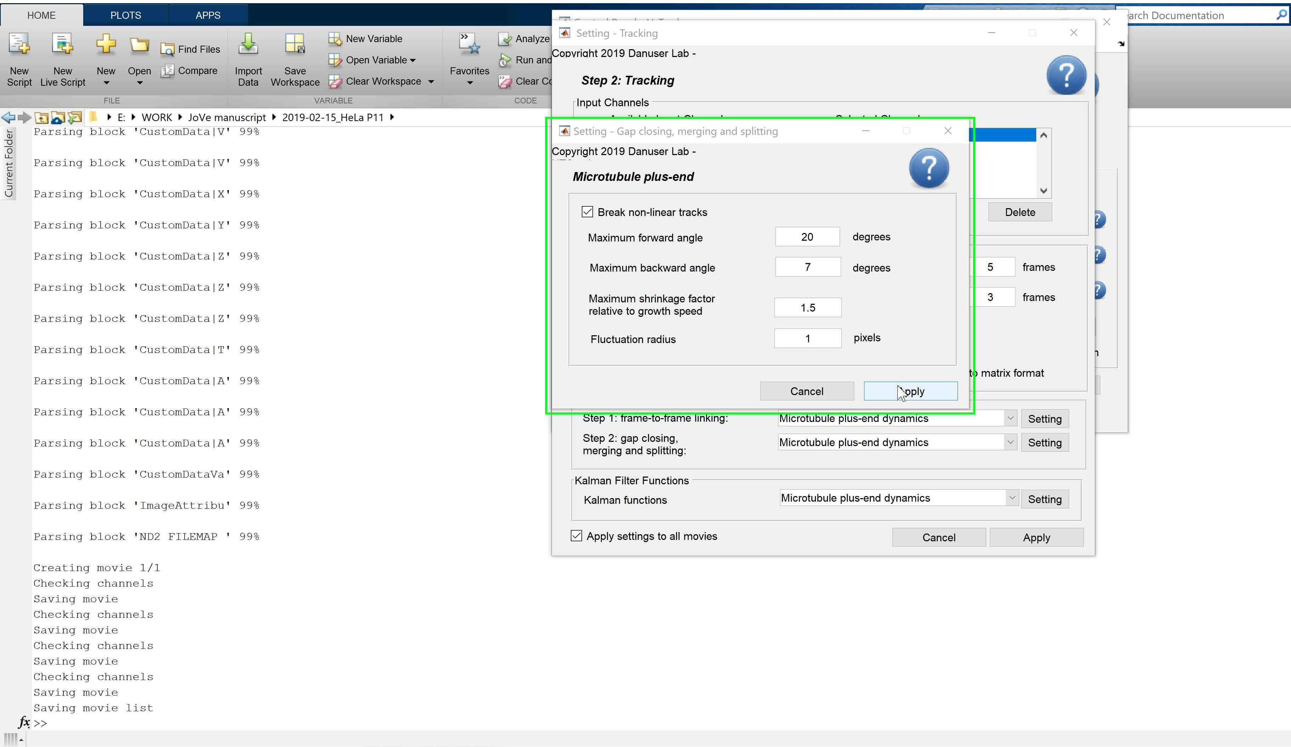
Task: Open the gap closing method dropdown
Action: pos(1010,443)
